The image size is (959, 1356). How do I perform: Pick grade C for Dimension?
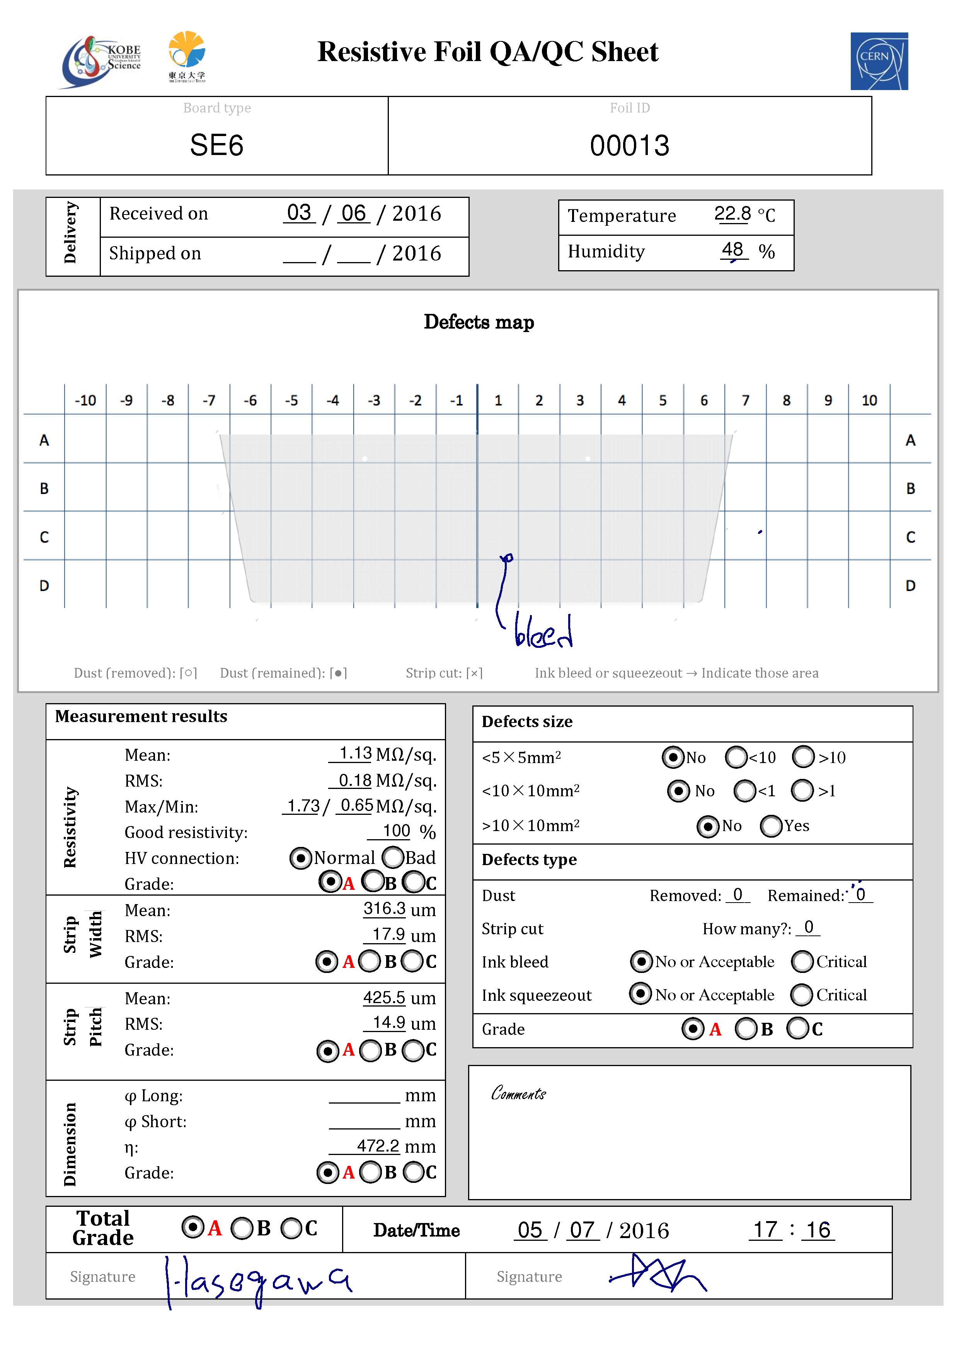[x=413, y=1172]
